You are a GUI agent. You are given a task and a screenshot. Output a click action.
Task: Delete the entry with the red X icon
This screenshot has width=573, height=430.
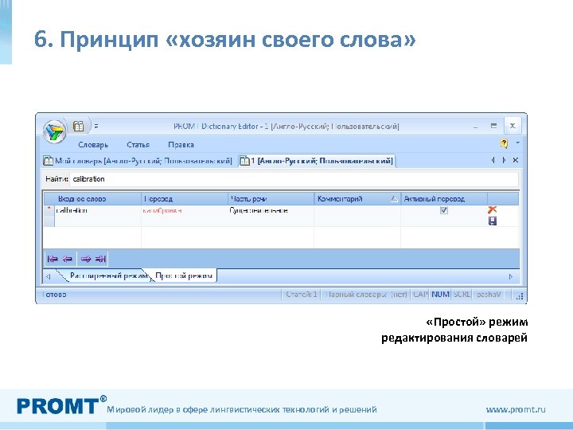(x=493, y=209)
